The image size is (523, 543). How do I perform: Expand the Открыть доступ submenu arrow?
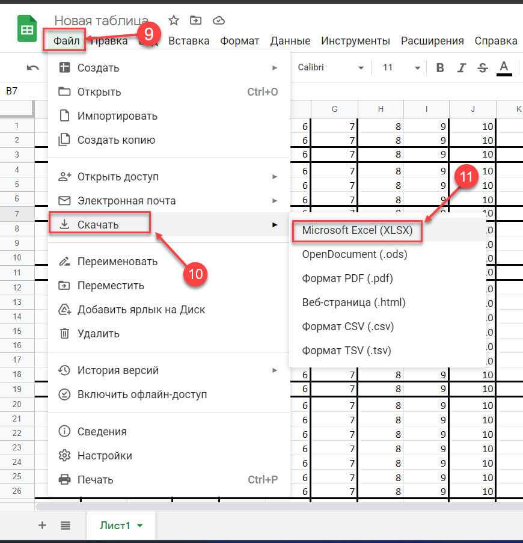point(275,177)
